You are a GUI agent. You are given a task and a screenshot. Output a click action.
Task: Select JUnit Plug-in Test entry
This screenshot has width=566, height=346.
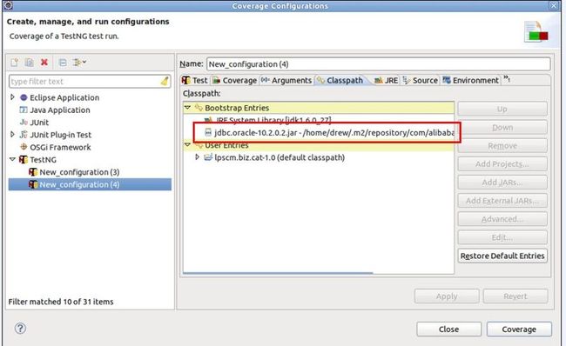coord(61,135)
